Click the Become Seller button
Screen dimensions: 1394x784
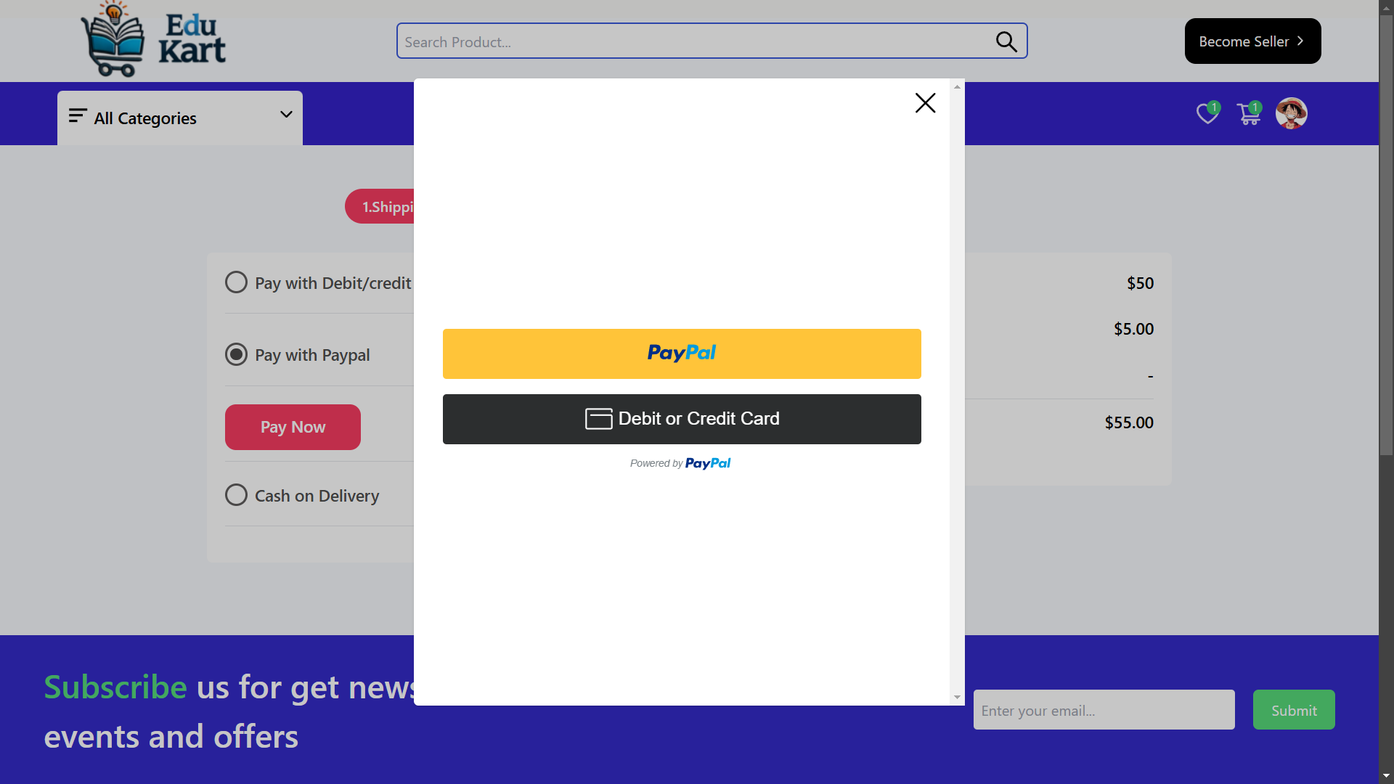tap(1252, 41)
